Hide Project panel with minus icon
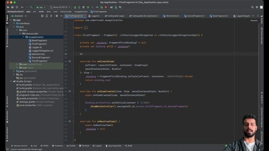This screenshot has width=269, height=151. [61, 16]
